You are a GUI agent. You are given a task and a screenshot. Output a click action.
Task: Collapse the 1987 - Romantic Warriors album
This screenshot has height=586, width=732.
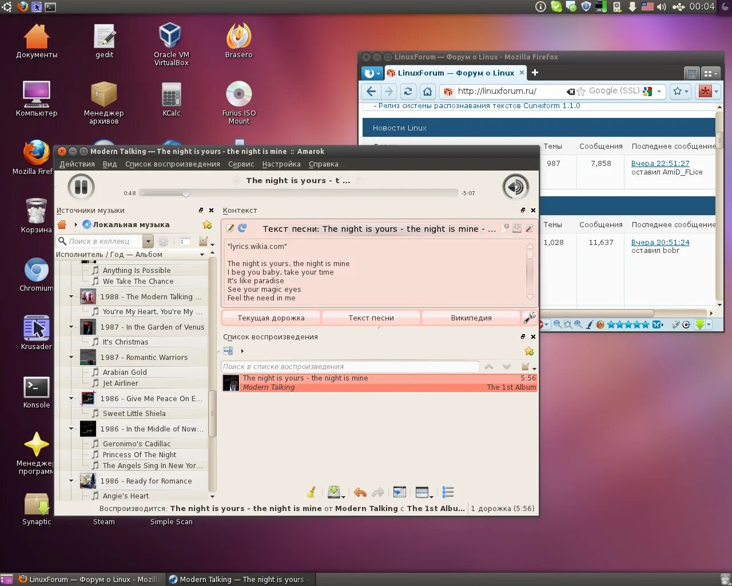pos(71,357)
